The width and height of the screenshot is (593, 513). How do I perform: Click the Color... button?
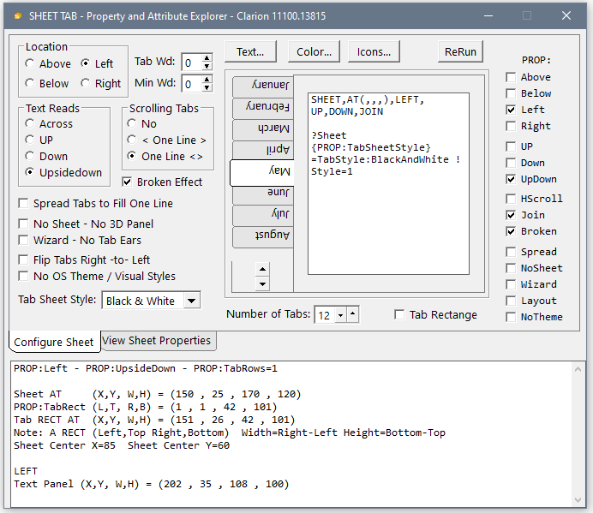[x=314, y=51]
